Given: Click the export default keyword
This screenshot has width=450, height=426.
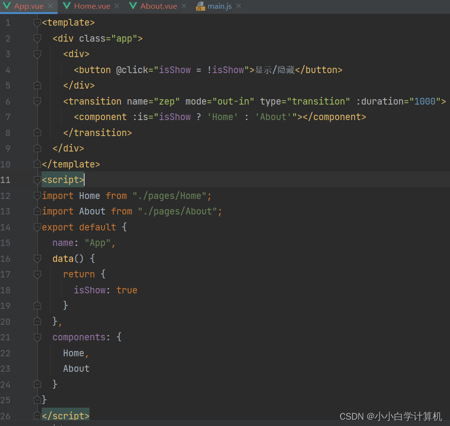Looking at the screenshot, I should pos(79,228).
